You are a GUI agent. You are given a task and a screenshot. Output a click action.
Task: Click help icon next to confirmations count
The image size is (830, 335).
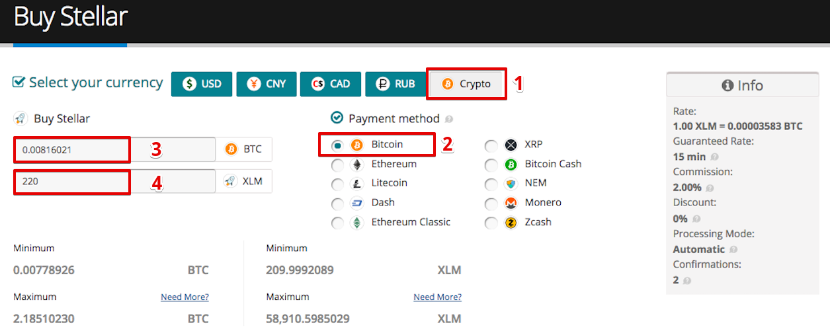pyautogui.click(x=687, y=281)
